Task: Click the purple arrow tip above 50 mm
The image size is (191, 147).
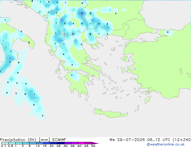Action: click(x=95, y=143)
